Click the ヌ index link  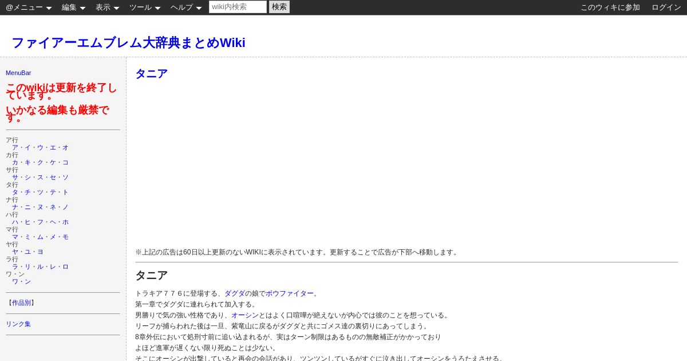pos(40,207)
